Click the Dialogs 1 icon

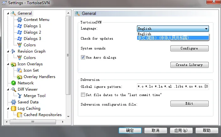20,26
